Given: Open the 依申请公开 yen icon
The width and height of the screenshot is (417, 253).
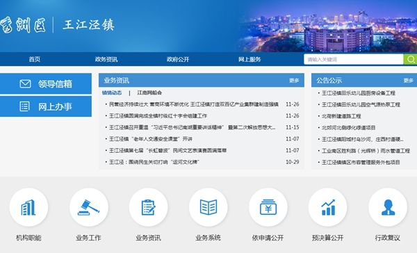Looking at the screenshot, I should point(268,207).
